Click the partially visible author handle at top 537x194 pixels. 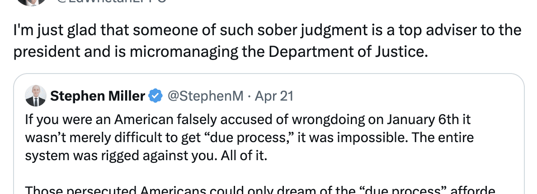point(112,2)
